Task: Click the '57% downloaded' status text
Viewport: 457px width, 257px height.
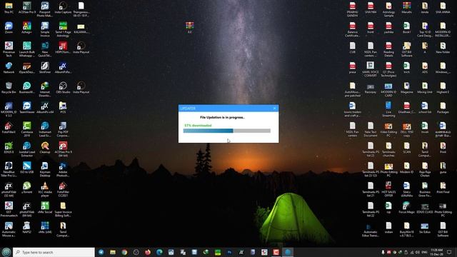Action: [198, 126]
